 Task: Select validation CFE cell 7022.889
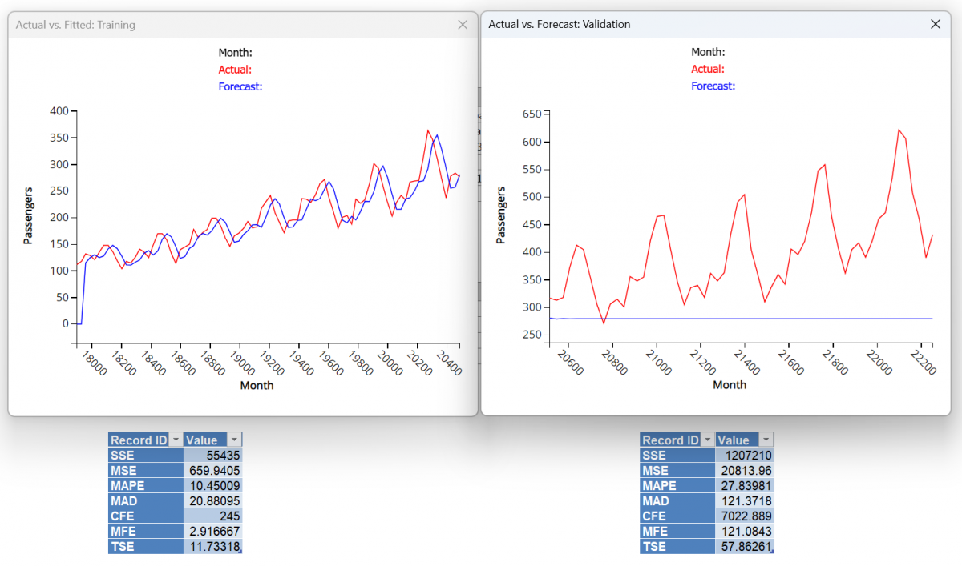click(x=744, y=516)
